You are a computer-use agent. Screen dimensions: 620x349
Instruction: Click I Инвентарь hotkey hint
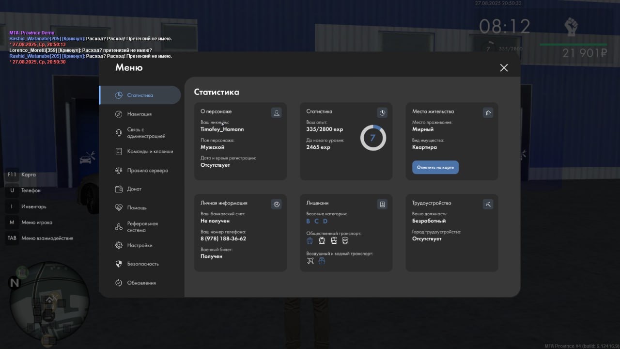click(27, 206)
